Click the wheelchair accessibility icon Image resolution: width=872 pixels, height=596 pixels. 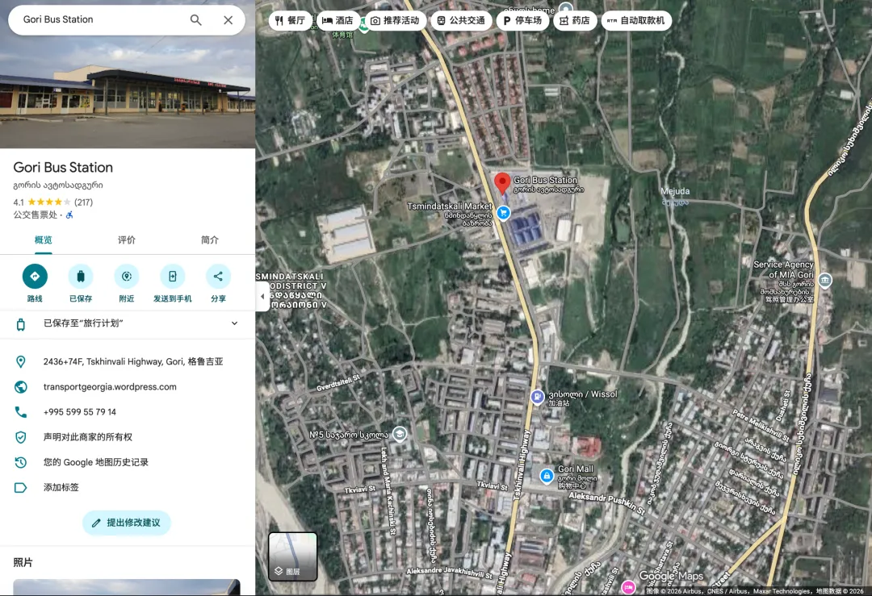click(x=69, y=215)
